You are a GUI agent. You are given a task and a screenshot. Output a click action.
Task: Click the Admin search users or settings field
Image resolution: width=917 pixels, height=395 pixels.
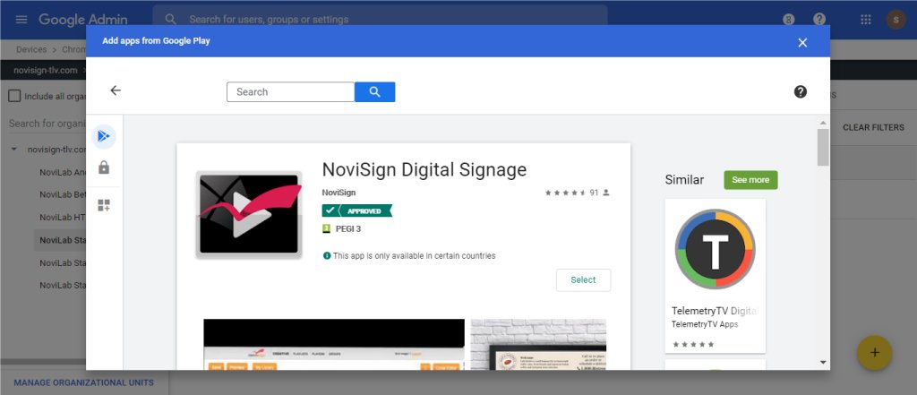click(380, 20)
